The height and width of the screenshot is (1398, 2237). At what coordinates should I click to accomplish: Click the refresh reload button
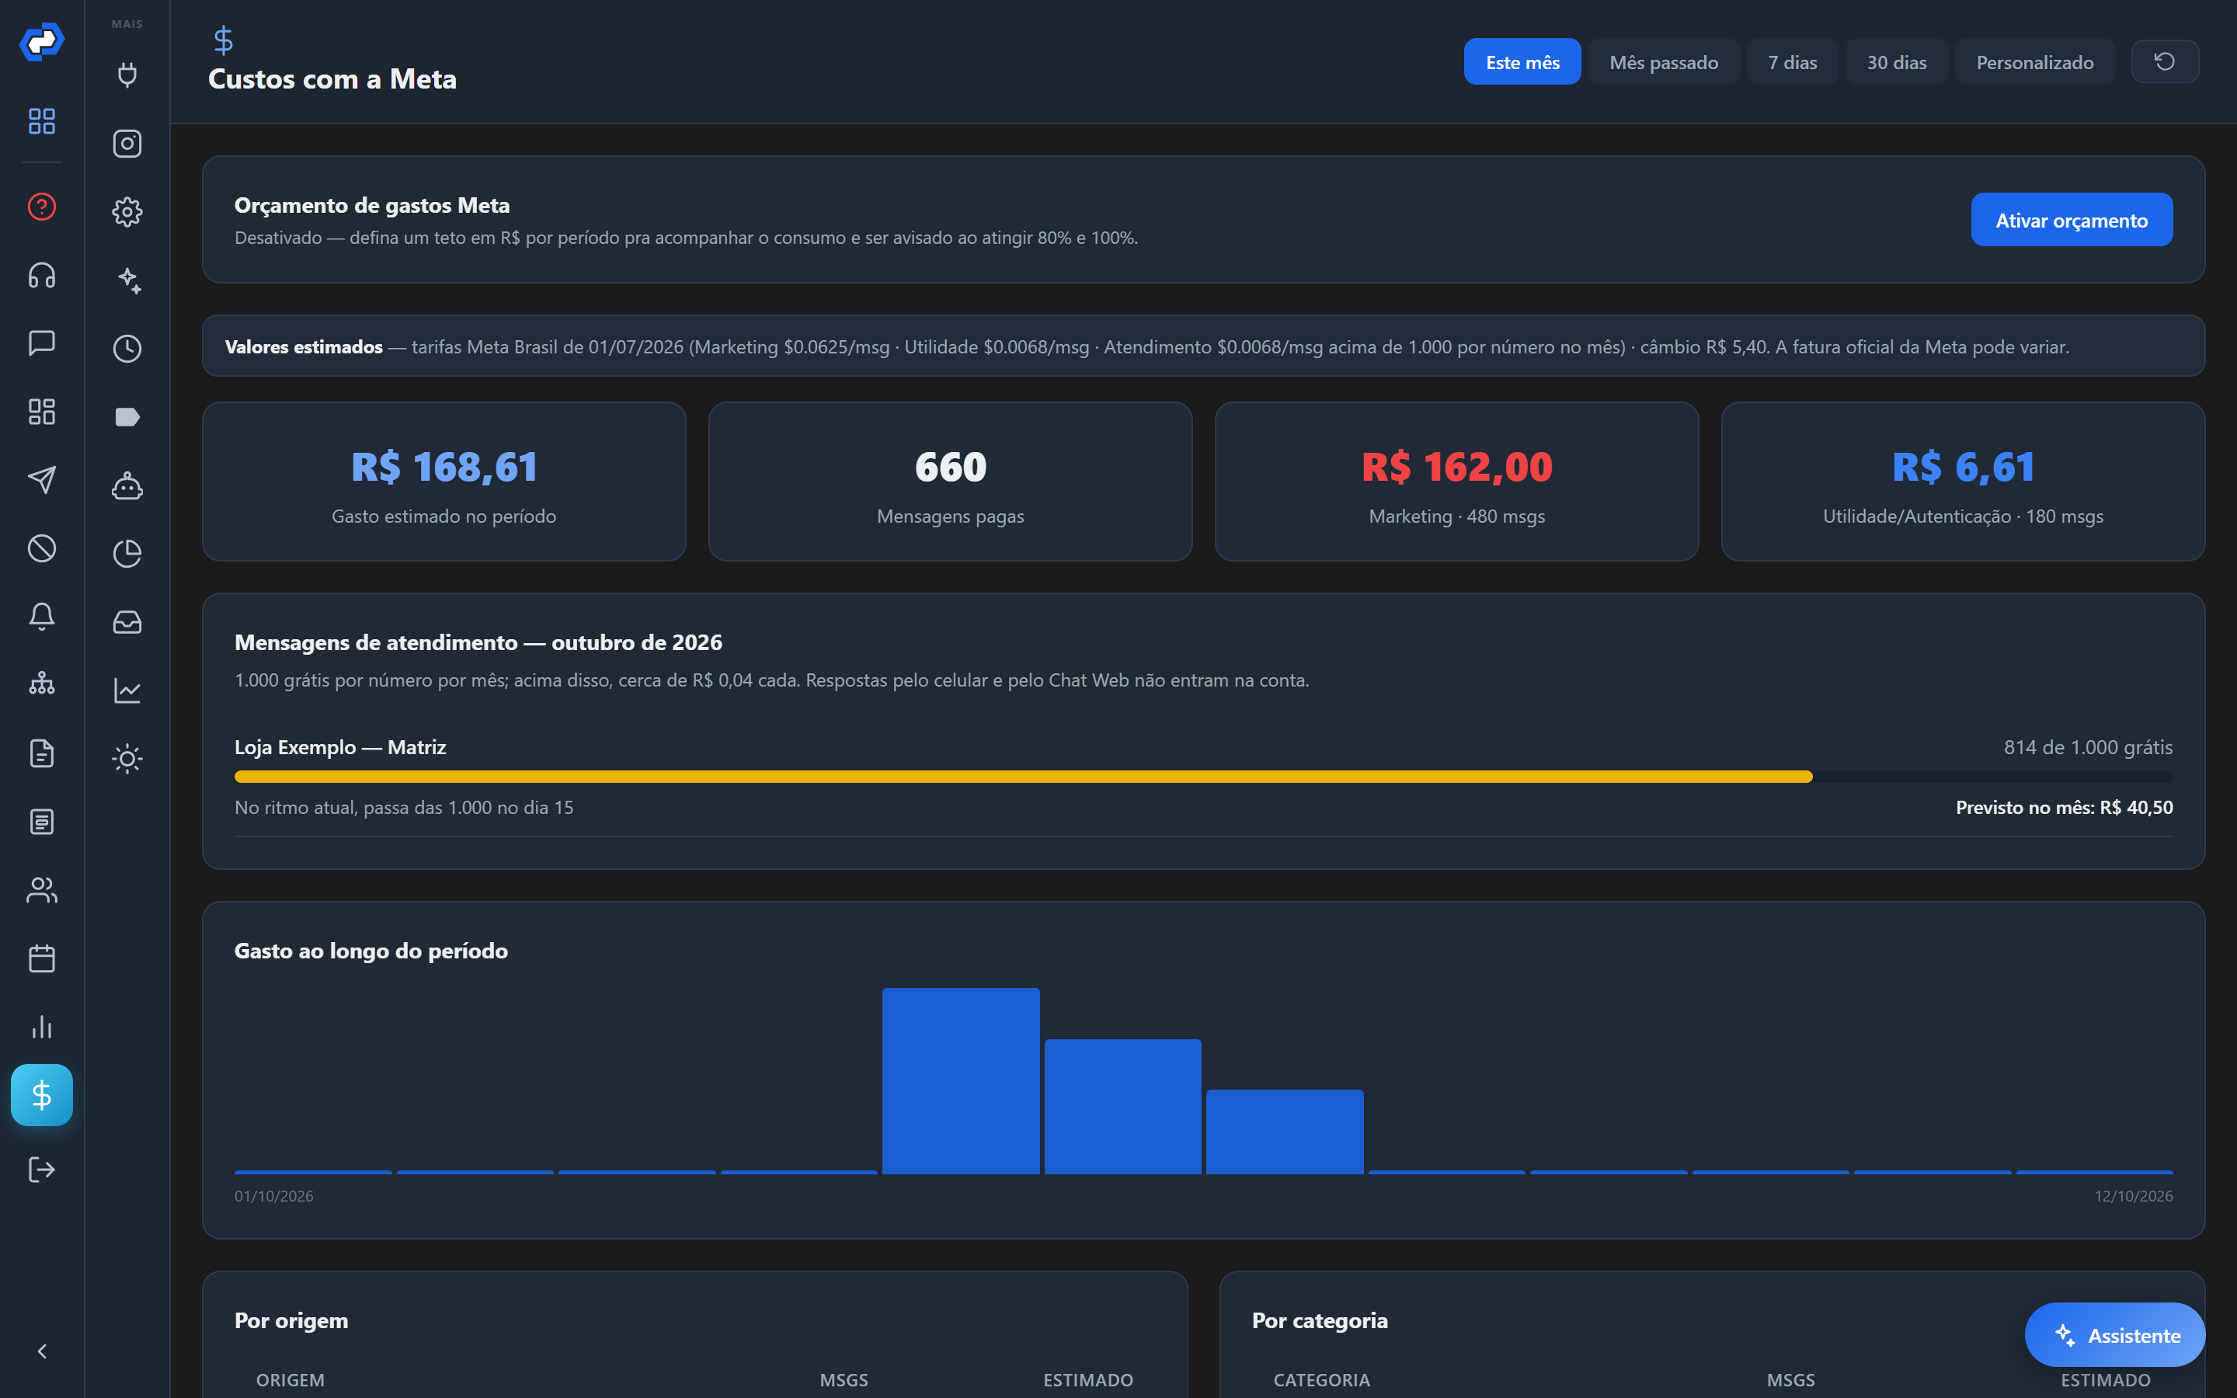(2165, 61)
